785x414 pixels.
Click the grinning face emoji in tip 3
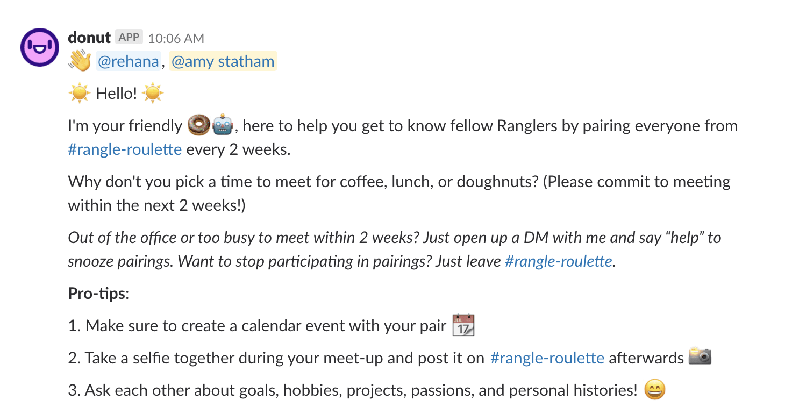[654, 390]
